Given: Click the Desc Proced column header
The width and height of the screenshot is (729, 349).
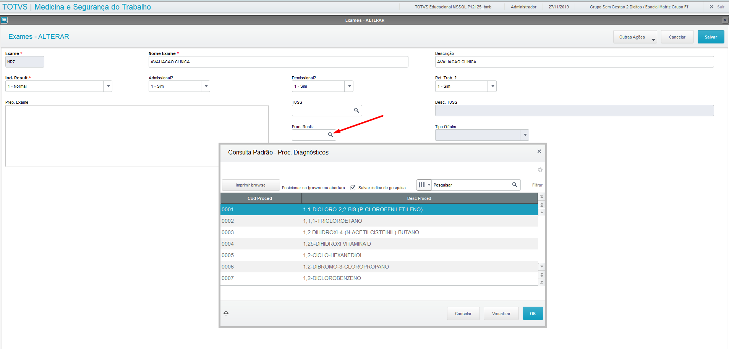Looking at the screenshot, I should click(x=420, y=198).
